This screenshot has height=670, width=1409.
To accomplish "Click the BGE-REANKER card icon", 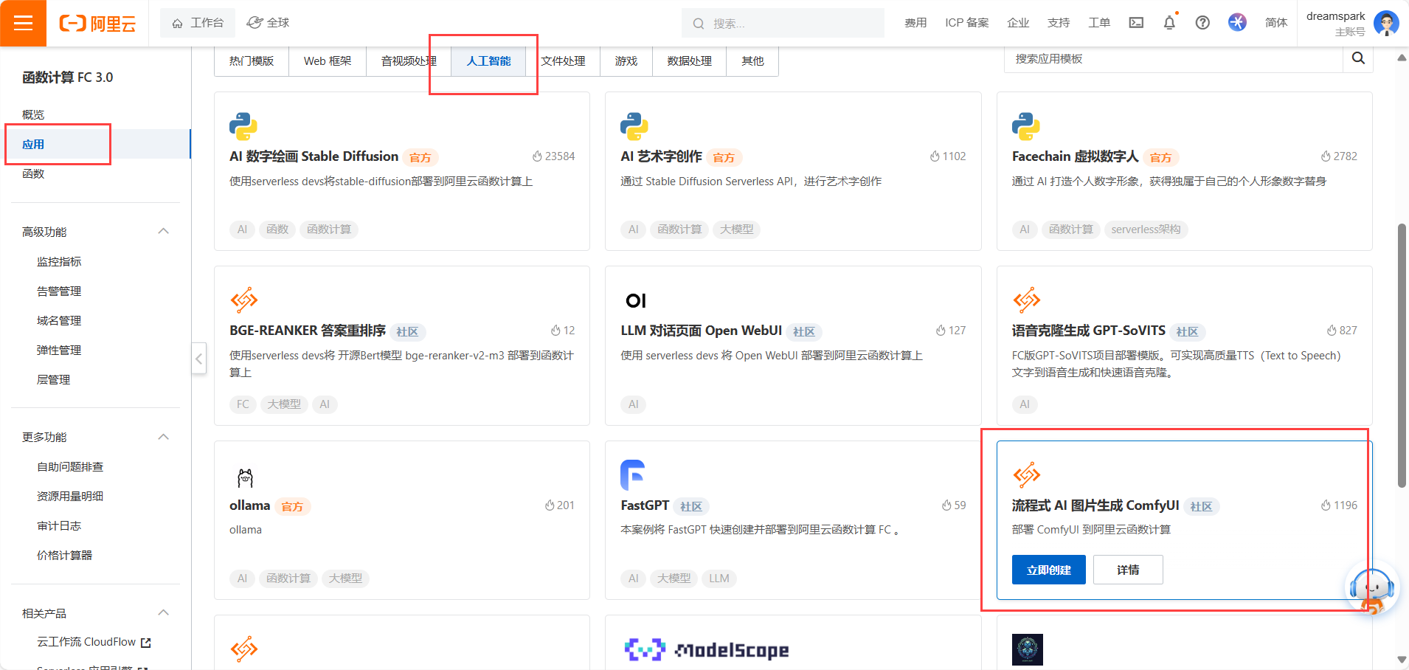I will click(244, 300).
